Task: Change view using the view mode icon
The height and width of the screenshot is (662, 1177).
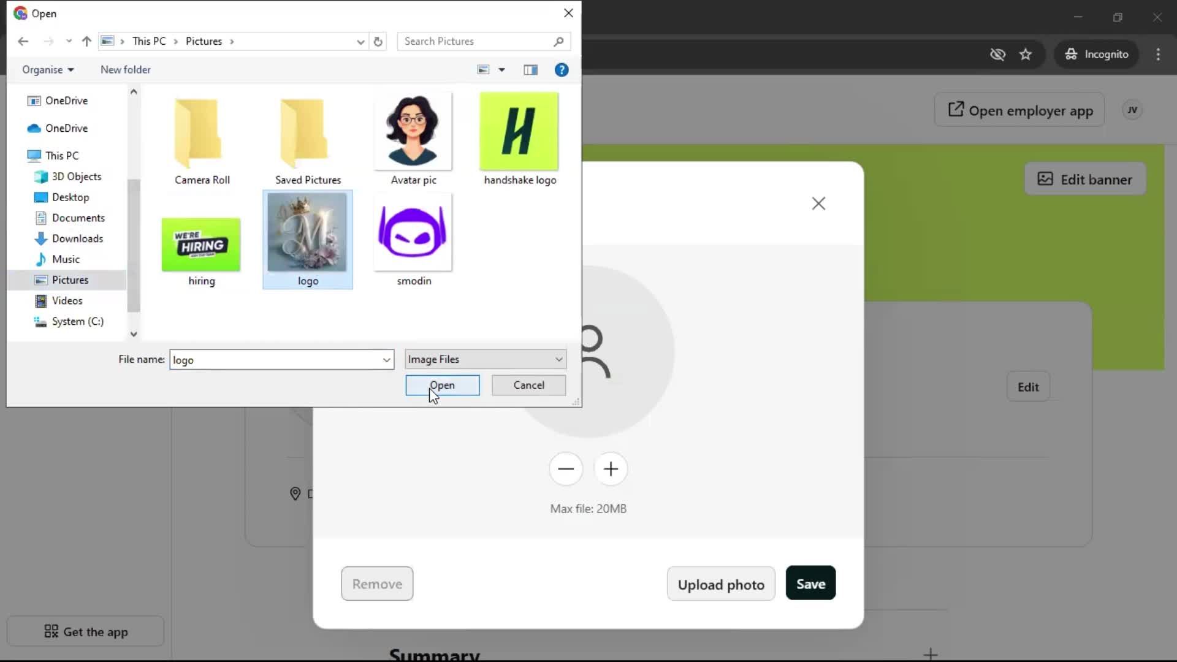Action: (484, 70)
